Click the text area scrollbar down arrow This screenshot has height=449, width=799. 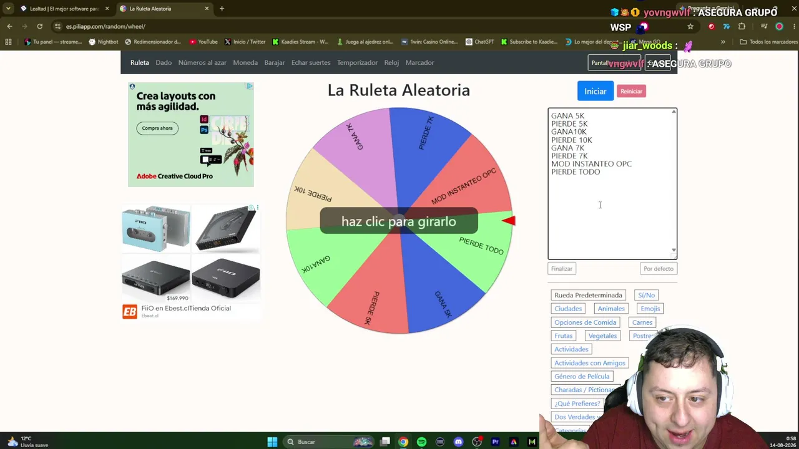(674, 251)
